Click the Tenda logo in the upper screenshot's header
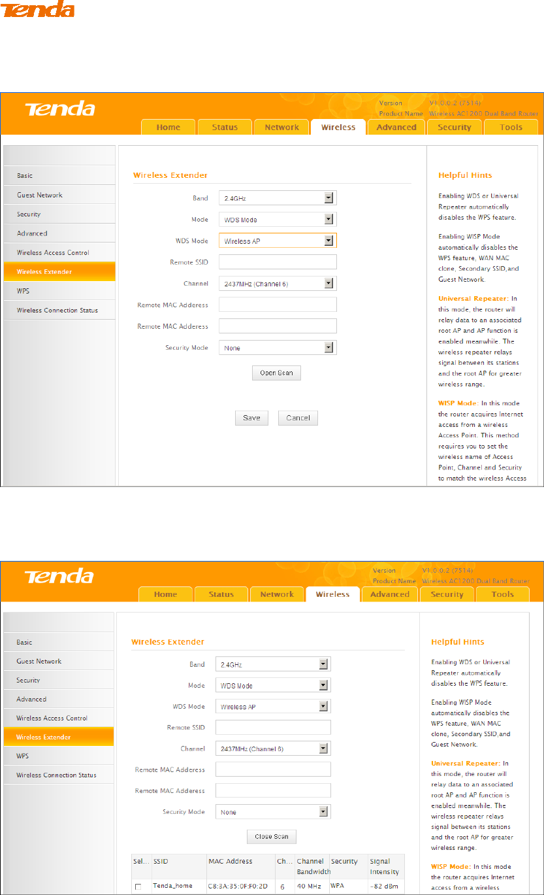The width and height of the screenshot is (544, 895). pos(60,109)
